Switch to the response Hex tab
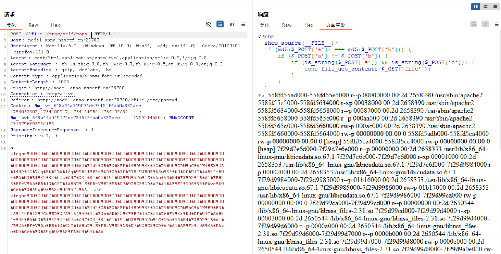Image resolution: width=501 pixels, height=254 pixels. pyautogui.click(x=309, y=25)
